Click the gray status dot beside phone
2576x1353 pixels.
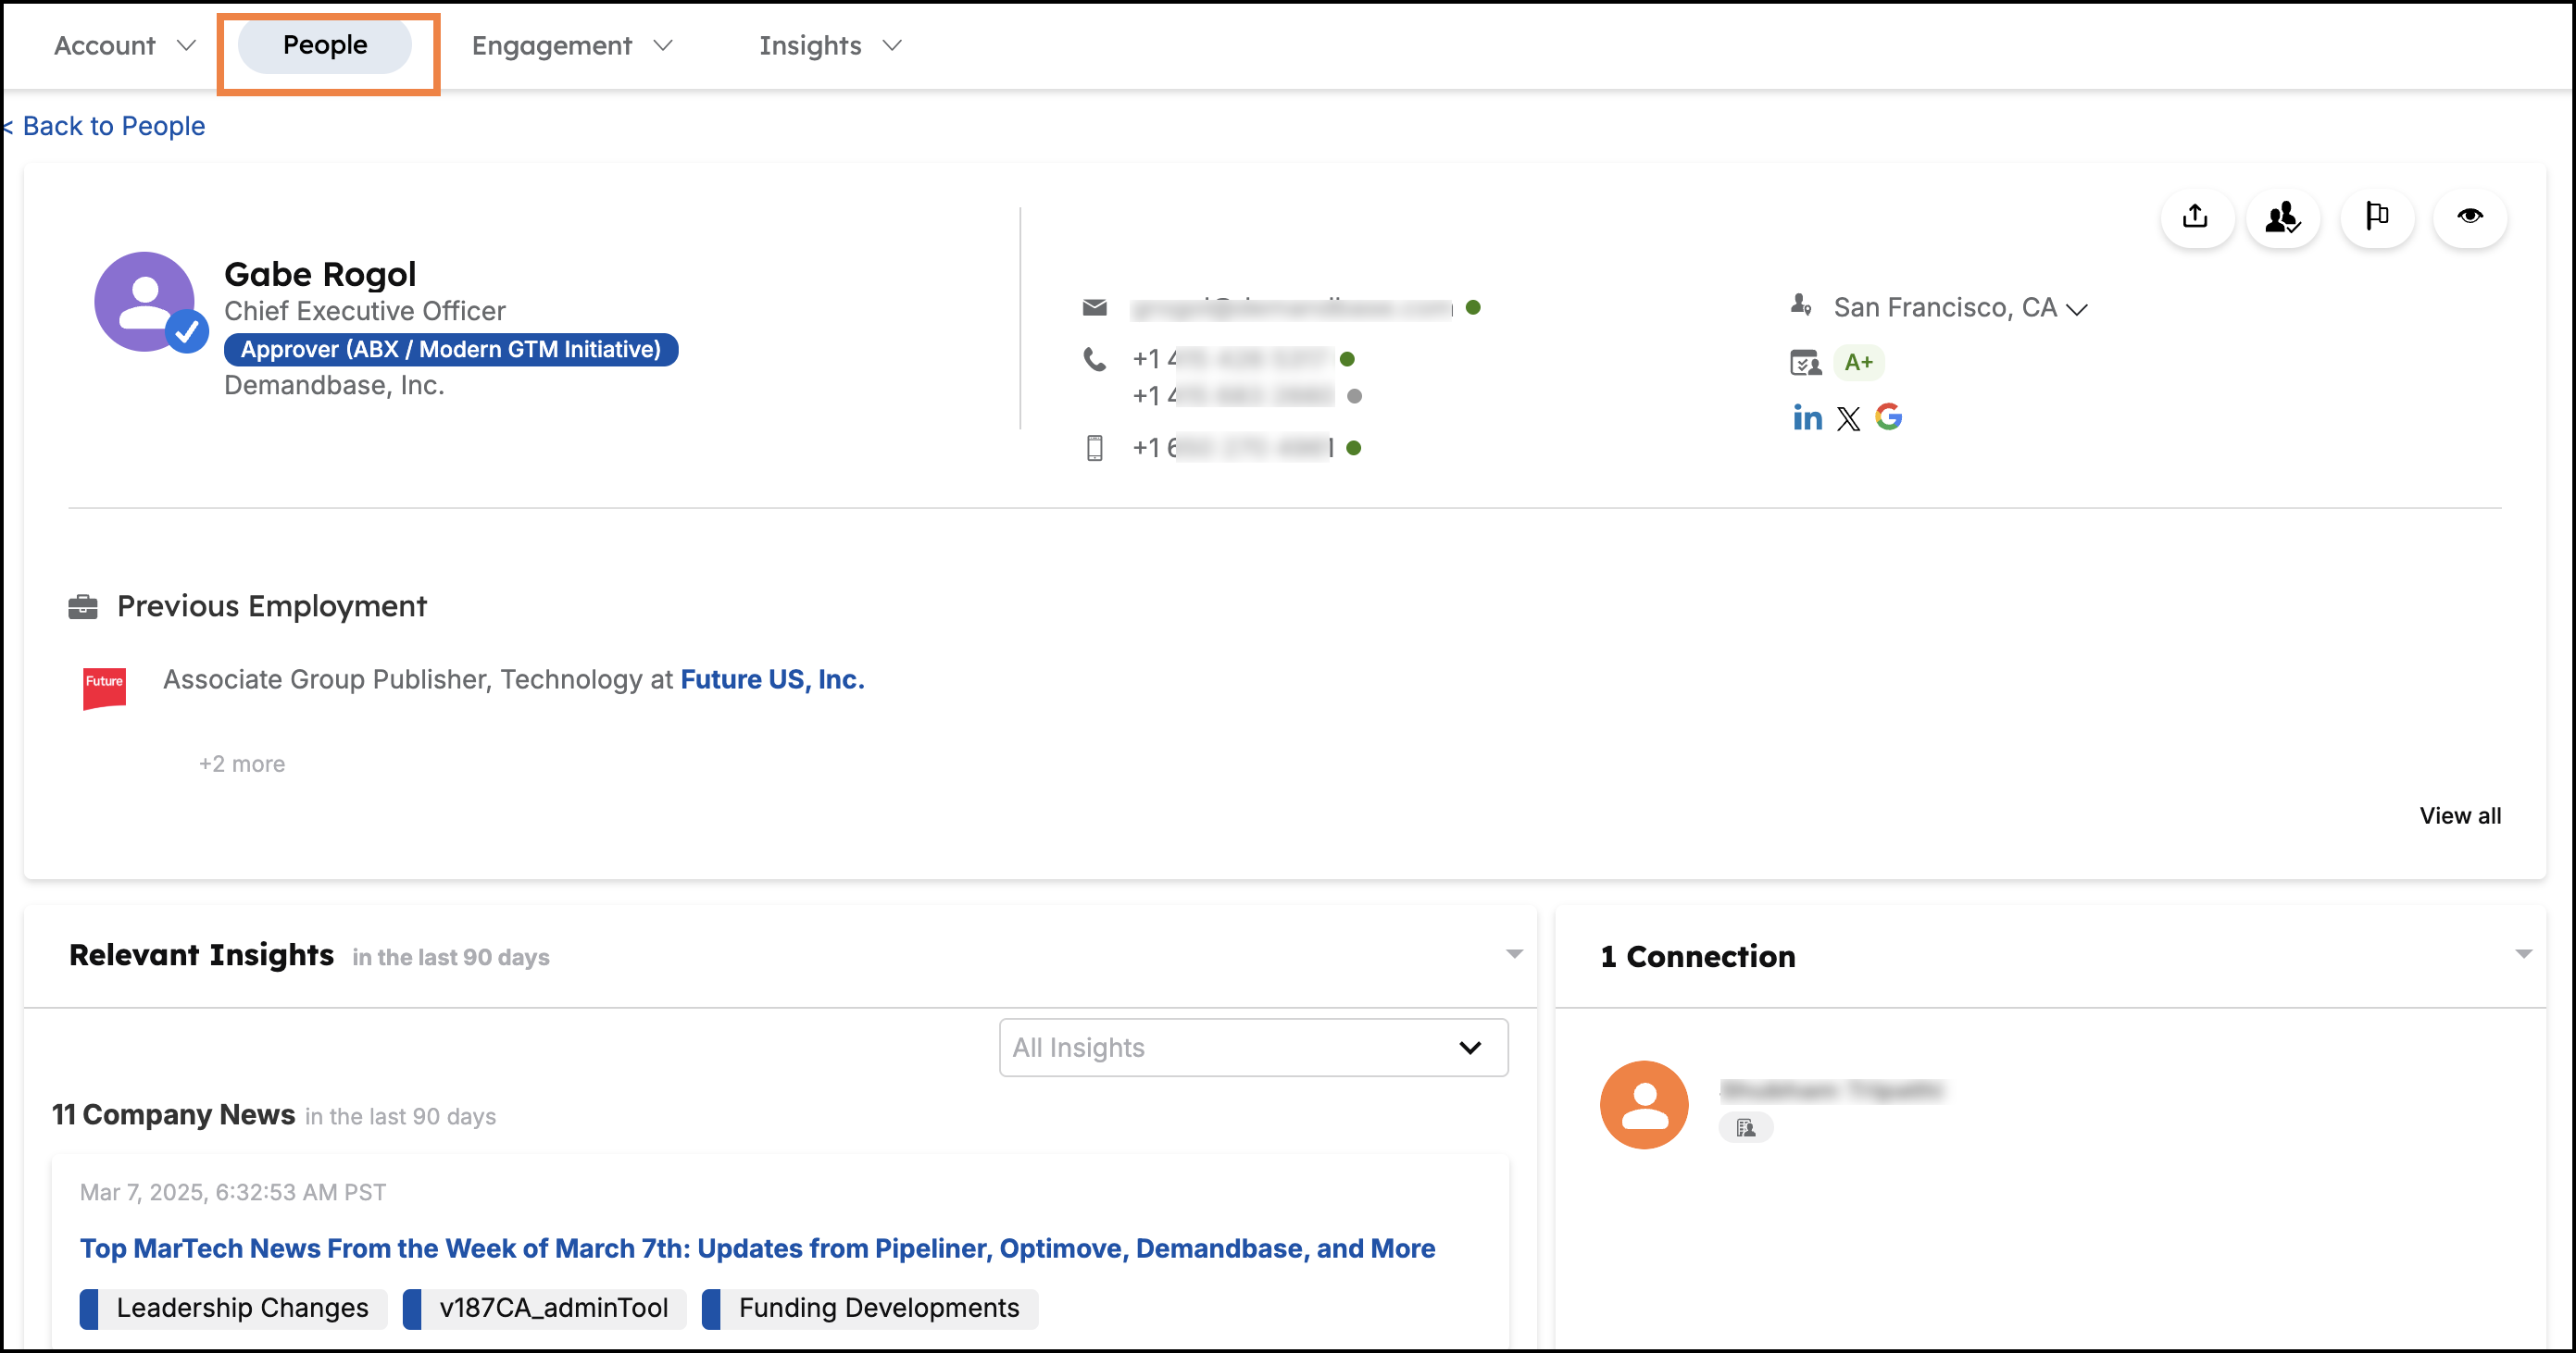pyautogui.click(x=1354, y=397)
